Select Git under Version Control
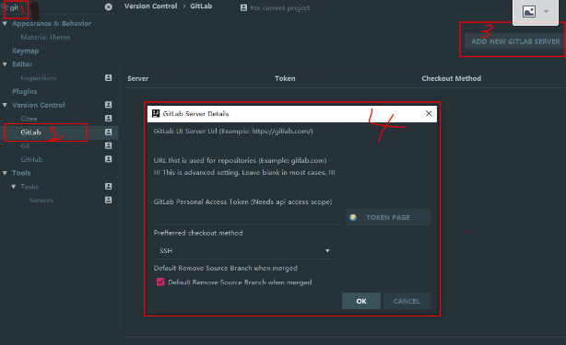The width and height of the screenshot is (566, 345). (x=25, y=146)
